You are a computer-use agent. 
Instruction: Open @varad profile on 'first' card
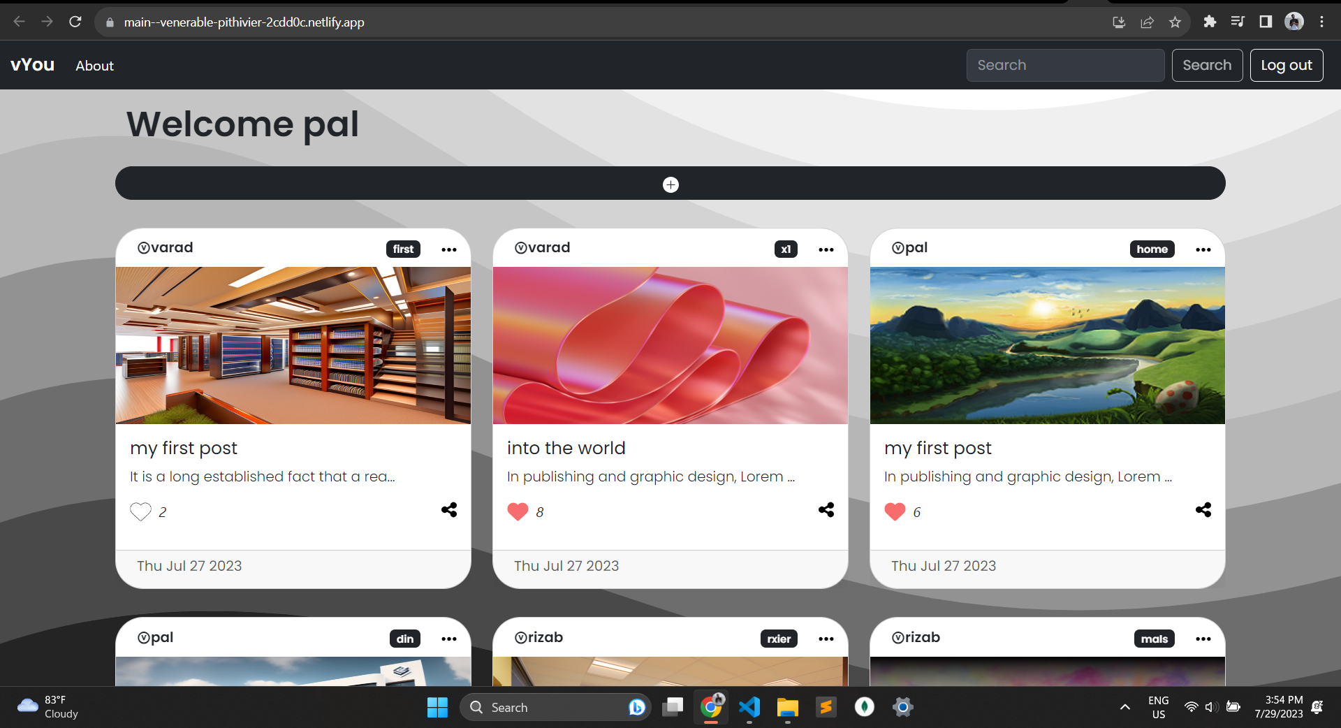pyautogui.click(x=165, y=247)
